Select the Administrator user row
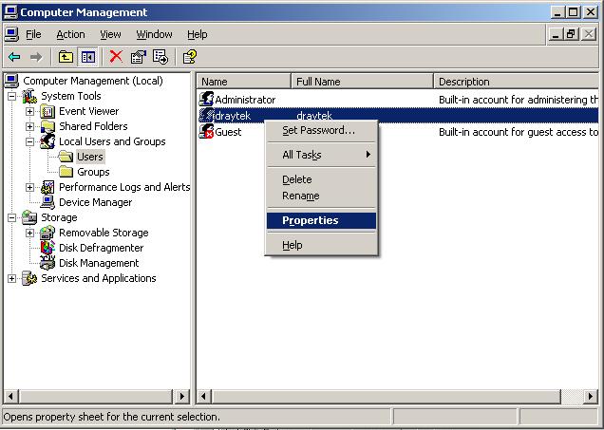Image resolution: width=604 pixels, height=430 pixels. [x=398, y=100]
